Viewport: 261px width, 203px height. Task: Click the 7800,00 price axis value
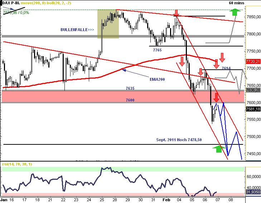[x=253, y=34]
